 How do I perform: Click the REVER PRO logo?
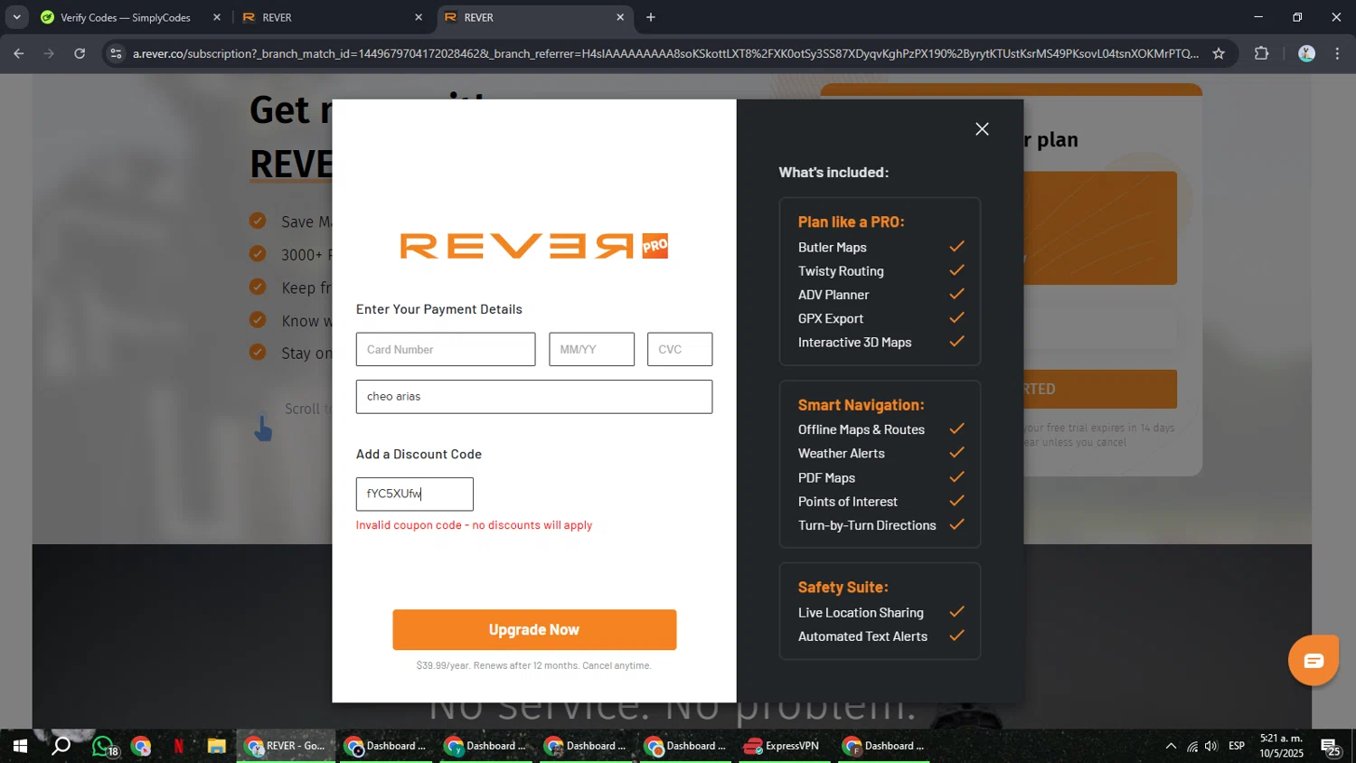pyautogui.click(x=534, y=246)
